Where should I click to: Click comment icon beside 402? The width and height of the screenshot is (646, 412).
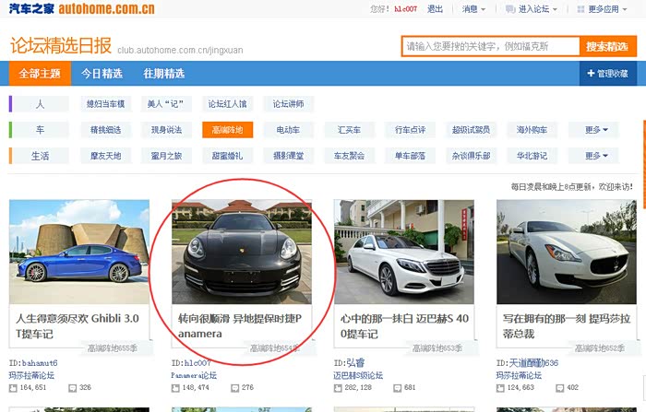point(559,388)
